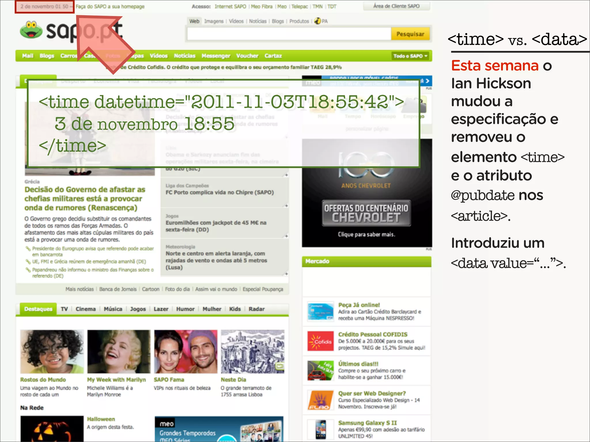Image resolution: width=590 pixels, height=442 pixels.
Task: Click Presidente do Eurogrupo related link
Action: tap(93, 251)
